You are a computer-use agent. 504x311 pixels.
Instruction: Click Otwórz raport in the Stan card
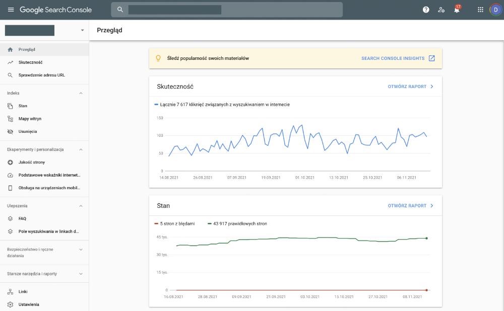(x=410, y=206)
